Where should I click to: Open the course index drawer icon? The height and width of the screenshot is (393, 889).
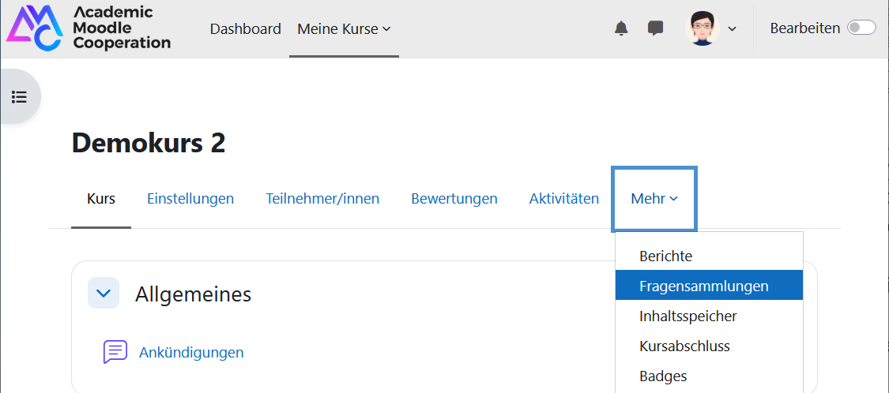click(x=20, y=97)
